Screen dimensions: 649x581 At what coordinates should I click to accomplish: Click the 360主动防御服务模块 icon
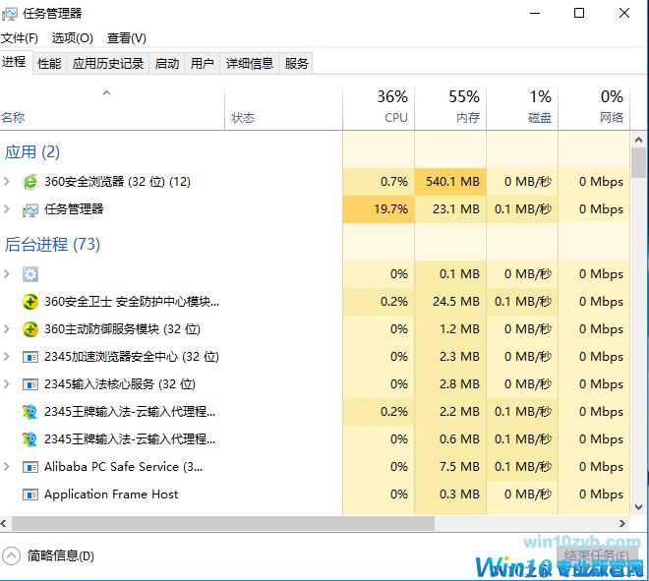click(x=30, y=329)
